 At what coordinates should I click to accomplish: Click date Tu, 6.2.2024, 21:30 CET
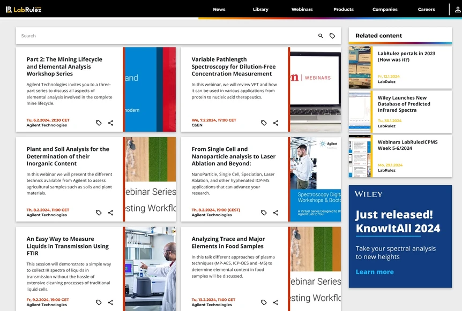[48, 120]
